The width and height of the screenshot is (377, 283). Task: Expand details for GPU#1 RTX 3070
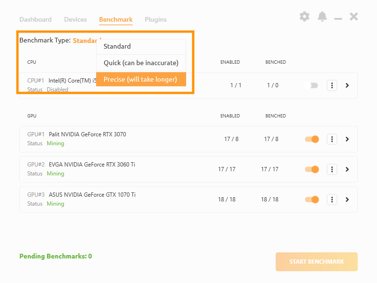click(x=347, y=139)
